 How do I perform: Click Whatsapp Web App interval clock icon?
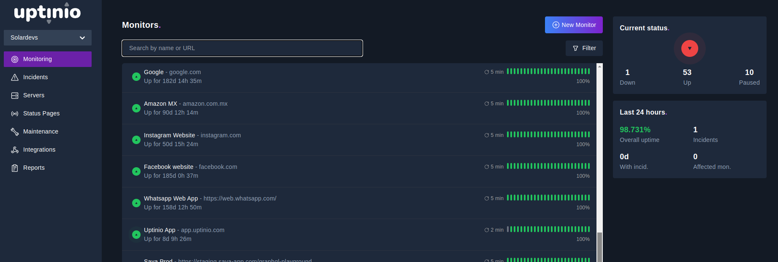[487, 198]
